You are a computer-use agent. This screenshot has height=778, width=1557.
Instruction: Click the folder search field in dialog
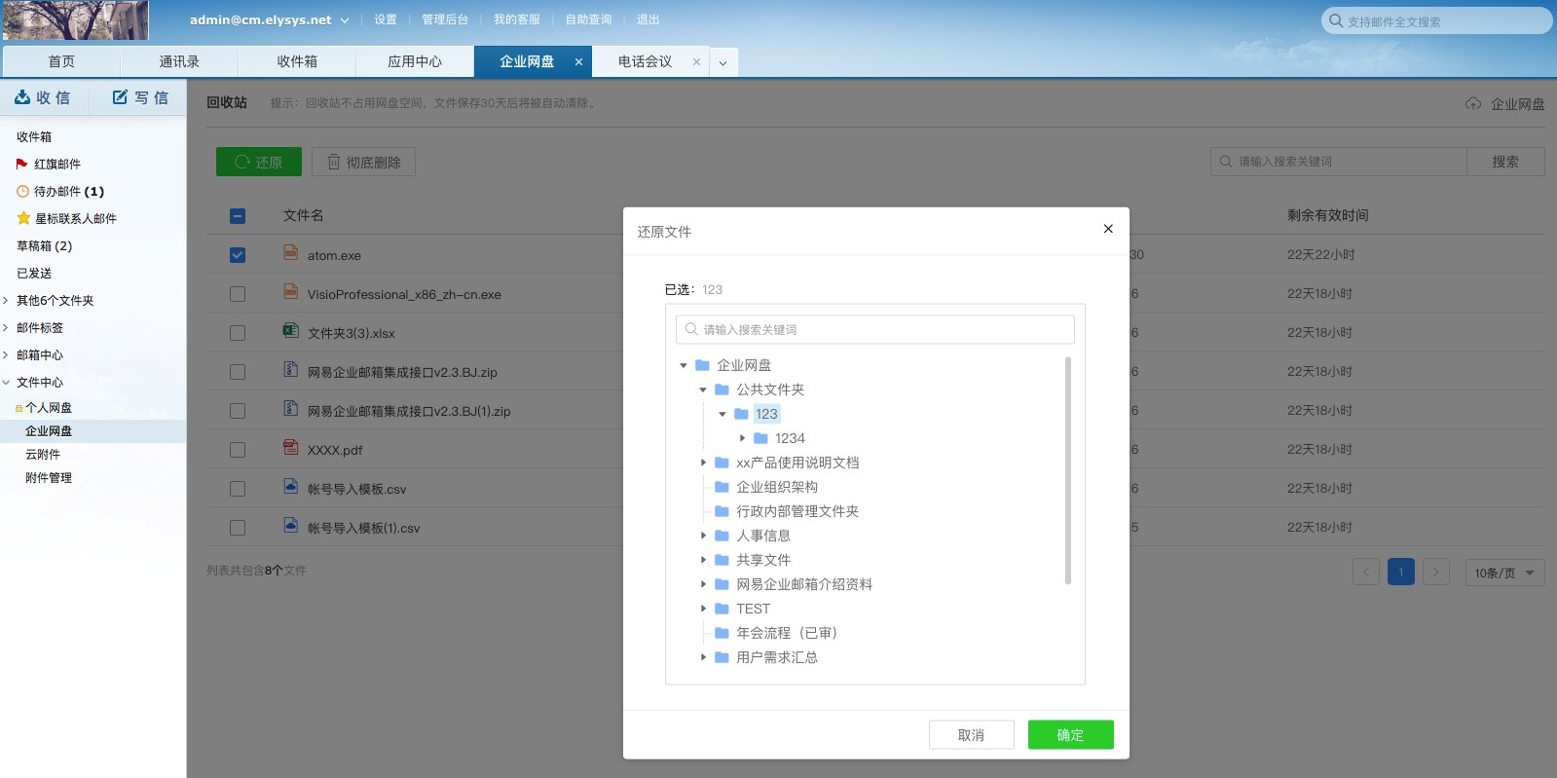[x=874, y=330]
